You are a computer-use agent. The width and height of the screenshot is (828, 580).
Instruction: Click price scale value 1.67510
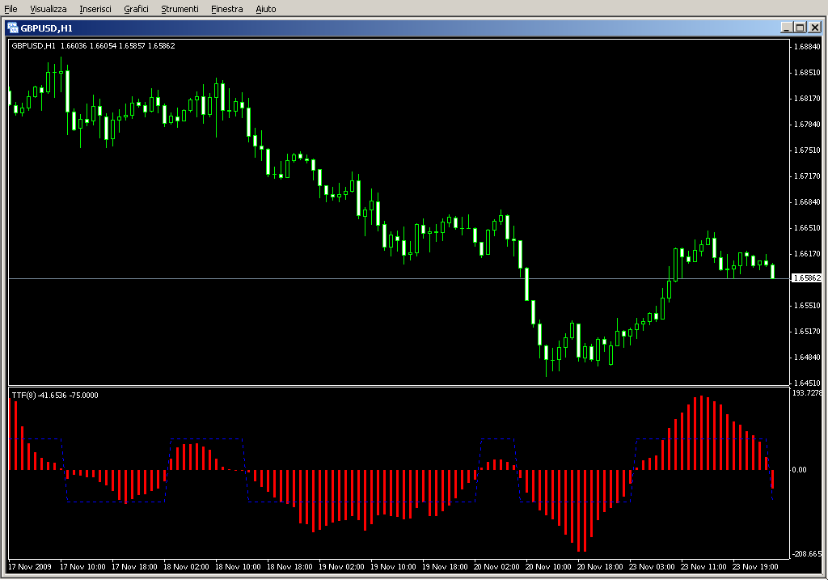pyautogui.click(x=808, y=150)
